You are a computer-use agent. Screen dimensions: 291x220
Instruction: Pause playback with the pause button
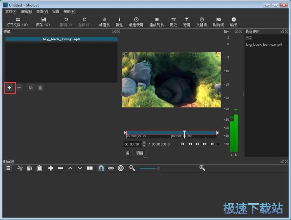(x=197, y=144)
